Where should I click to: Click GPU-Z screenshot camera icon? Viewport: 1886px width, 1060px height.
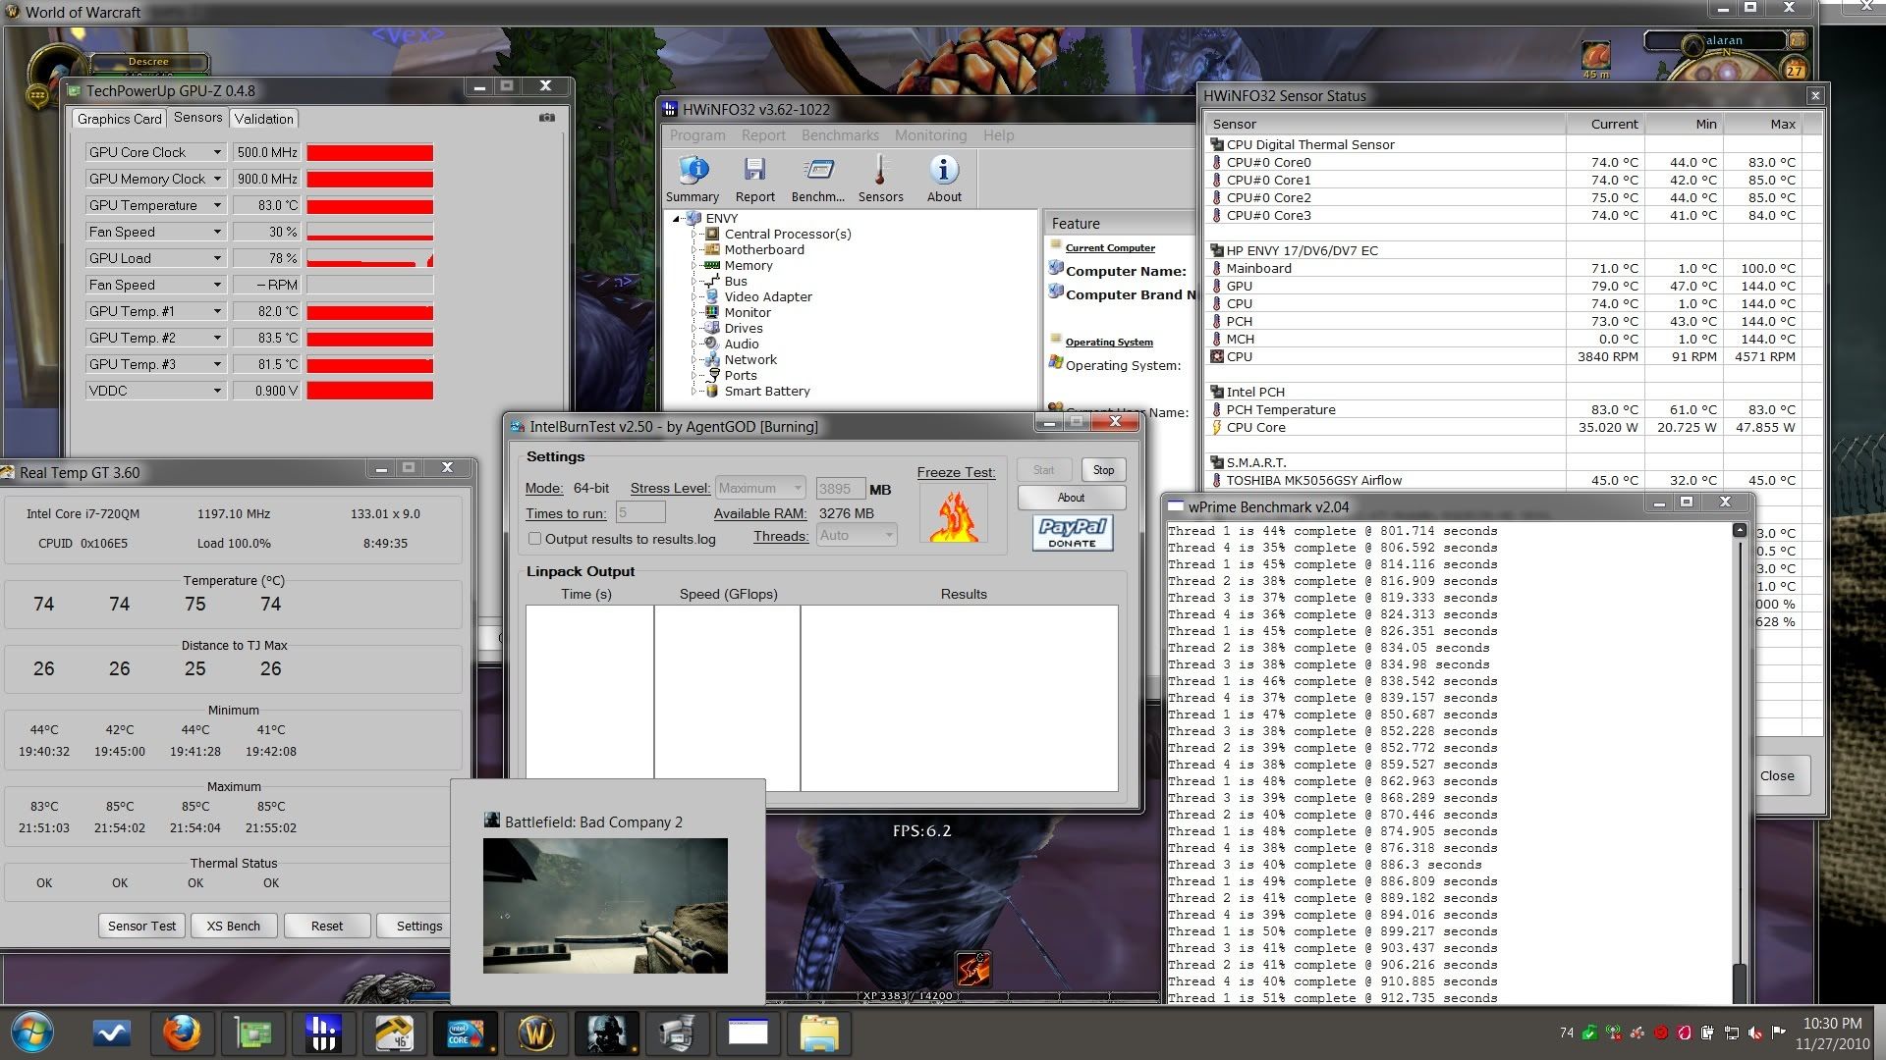pos(547,118)
